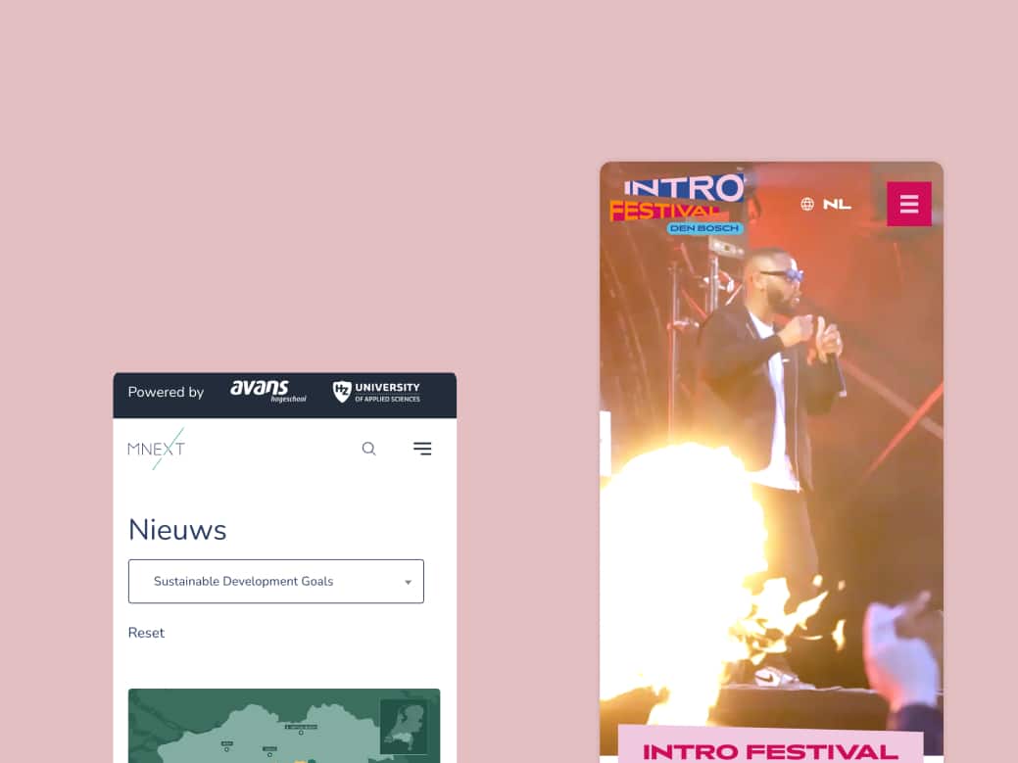
Task: Open the MNEXT search icon
Action: pos(368,449)
